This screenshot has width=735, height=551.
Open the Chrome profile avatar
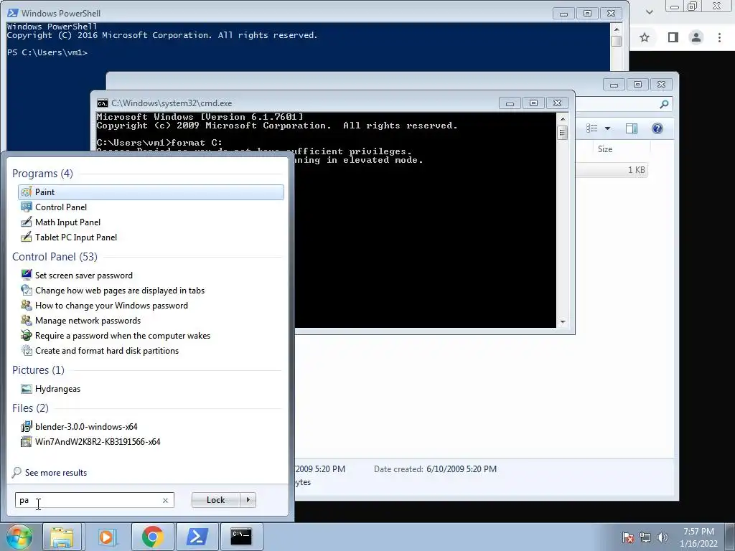point(696,37)
